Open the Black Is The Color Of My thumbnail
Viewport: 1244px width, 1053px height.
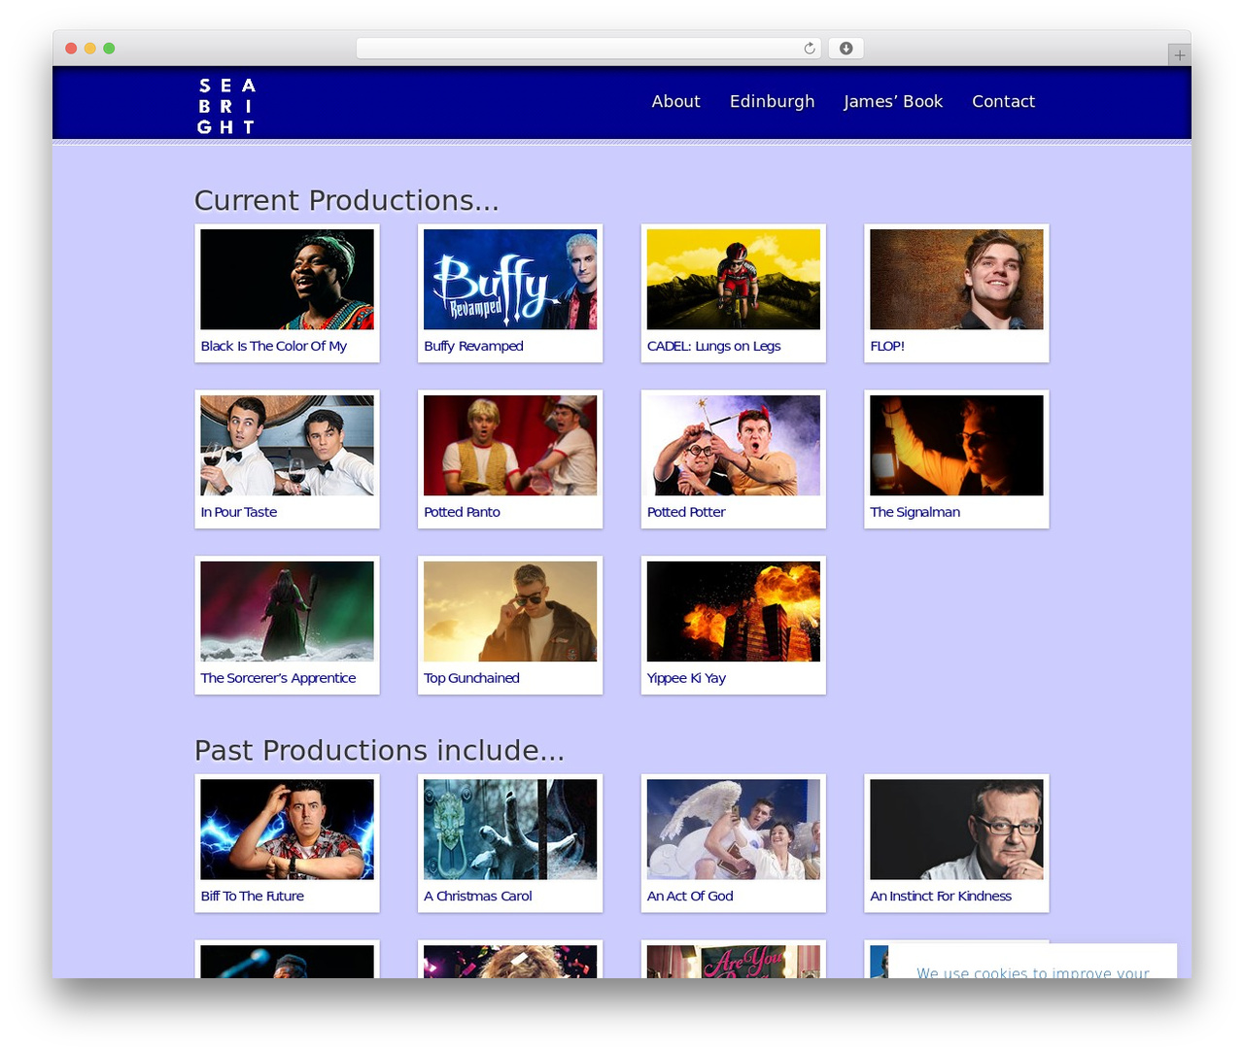coord(287,280)
